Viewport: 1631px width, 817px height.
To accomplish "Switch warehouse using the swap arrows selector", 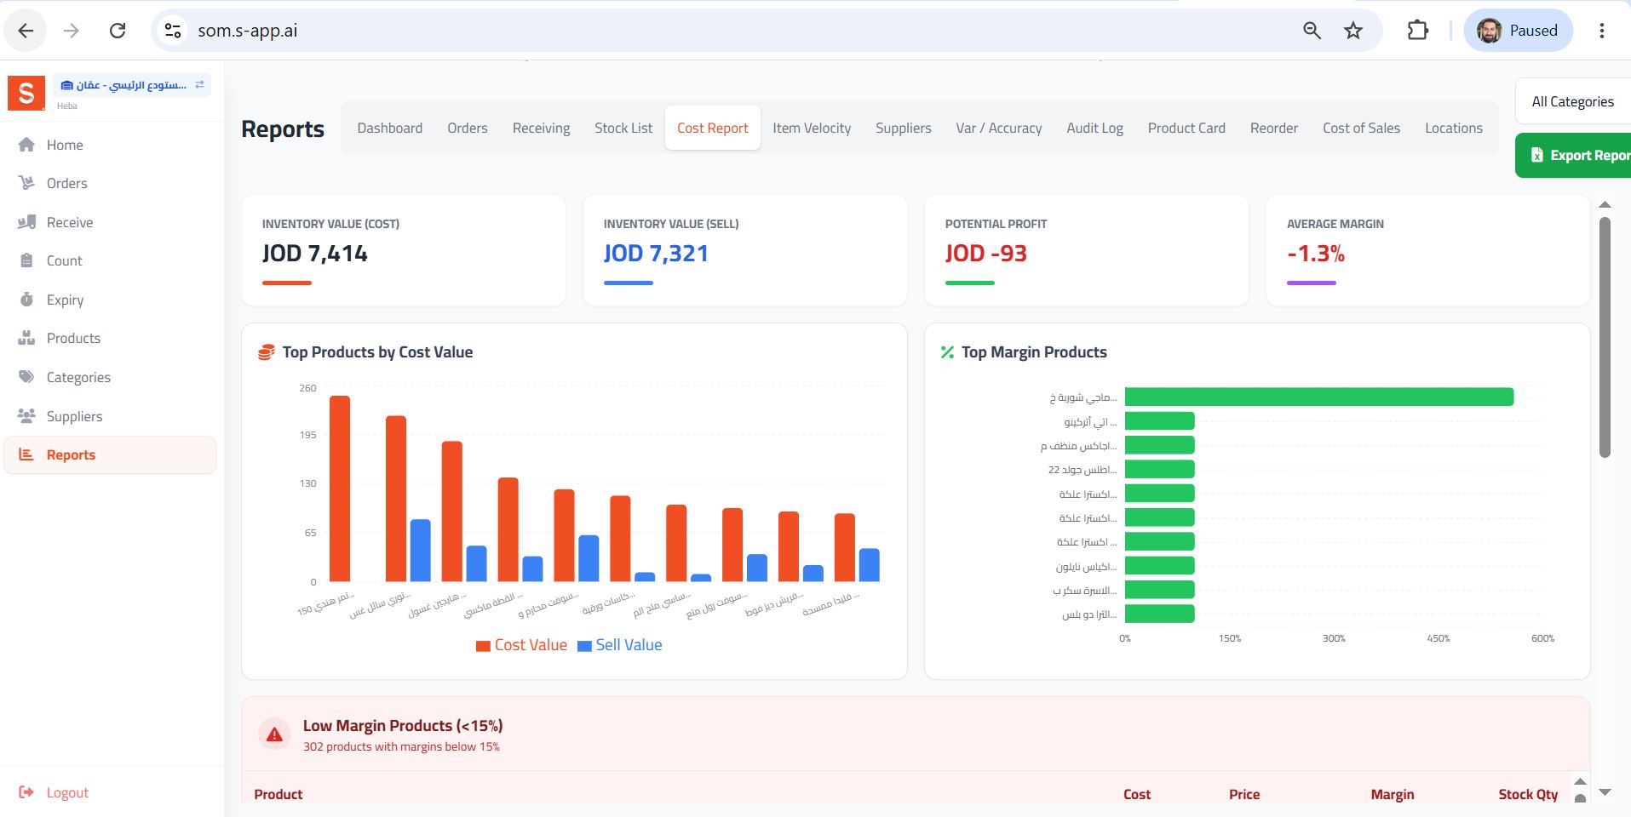I will pos(199,85).
